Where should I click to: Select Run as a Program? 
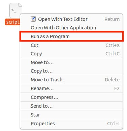[71, 36]
